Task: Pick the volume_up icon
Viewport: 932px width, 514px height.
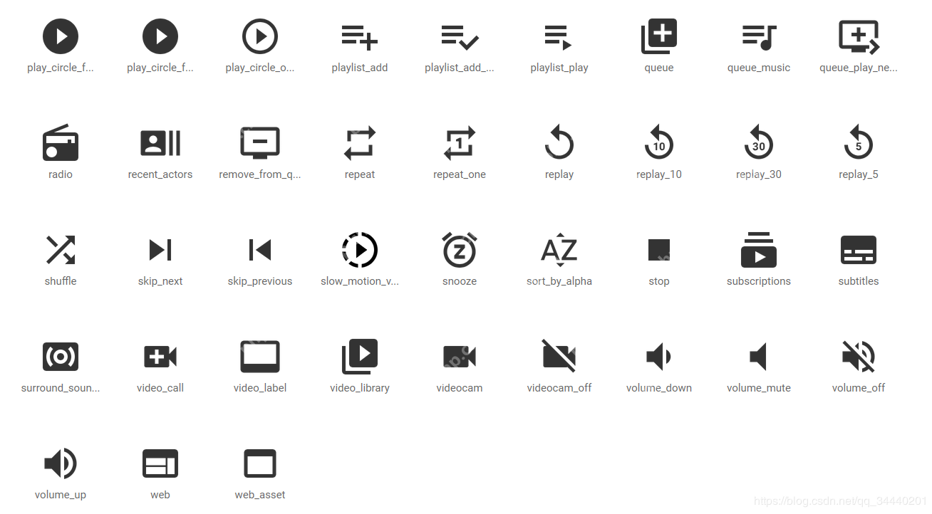Action: point(61,463)
